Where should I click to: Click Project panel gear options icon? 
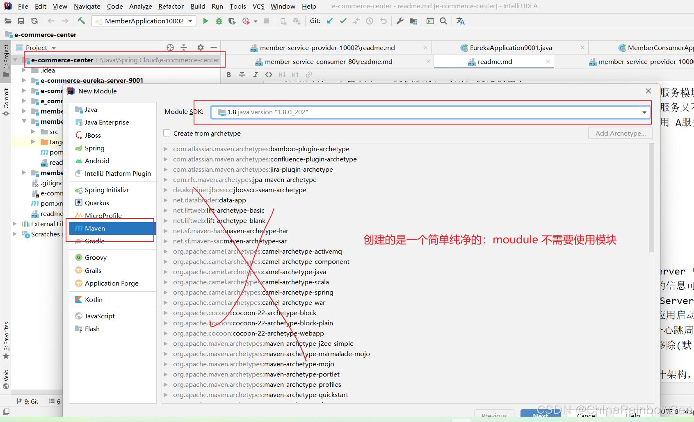pyautogui.click(x=201, y=48)
